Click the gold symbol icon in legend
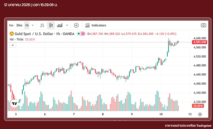This screenshot has width=213, height=129. (x=12, y=33)
